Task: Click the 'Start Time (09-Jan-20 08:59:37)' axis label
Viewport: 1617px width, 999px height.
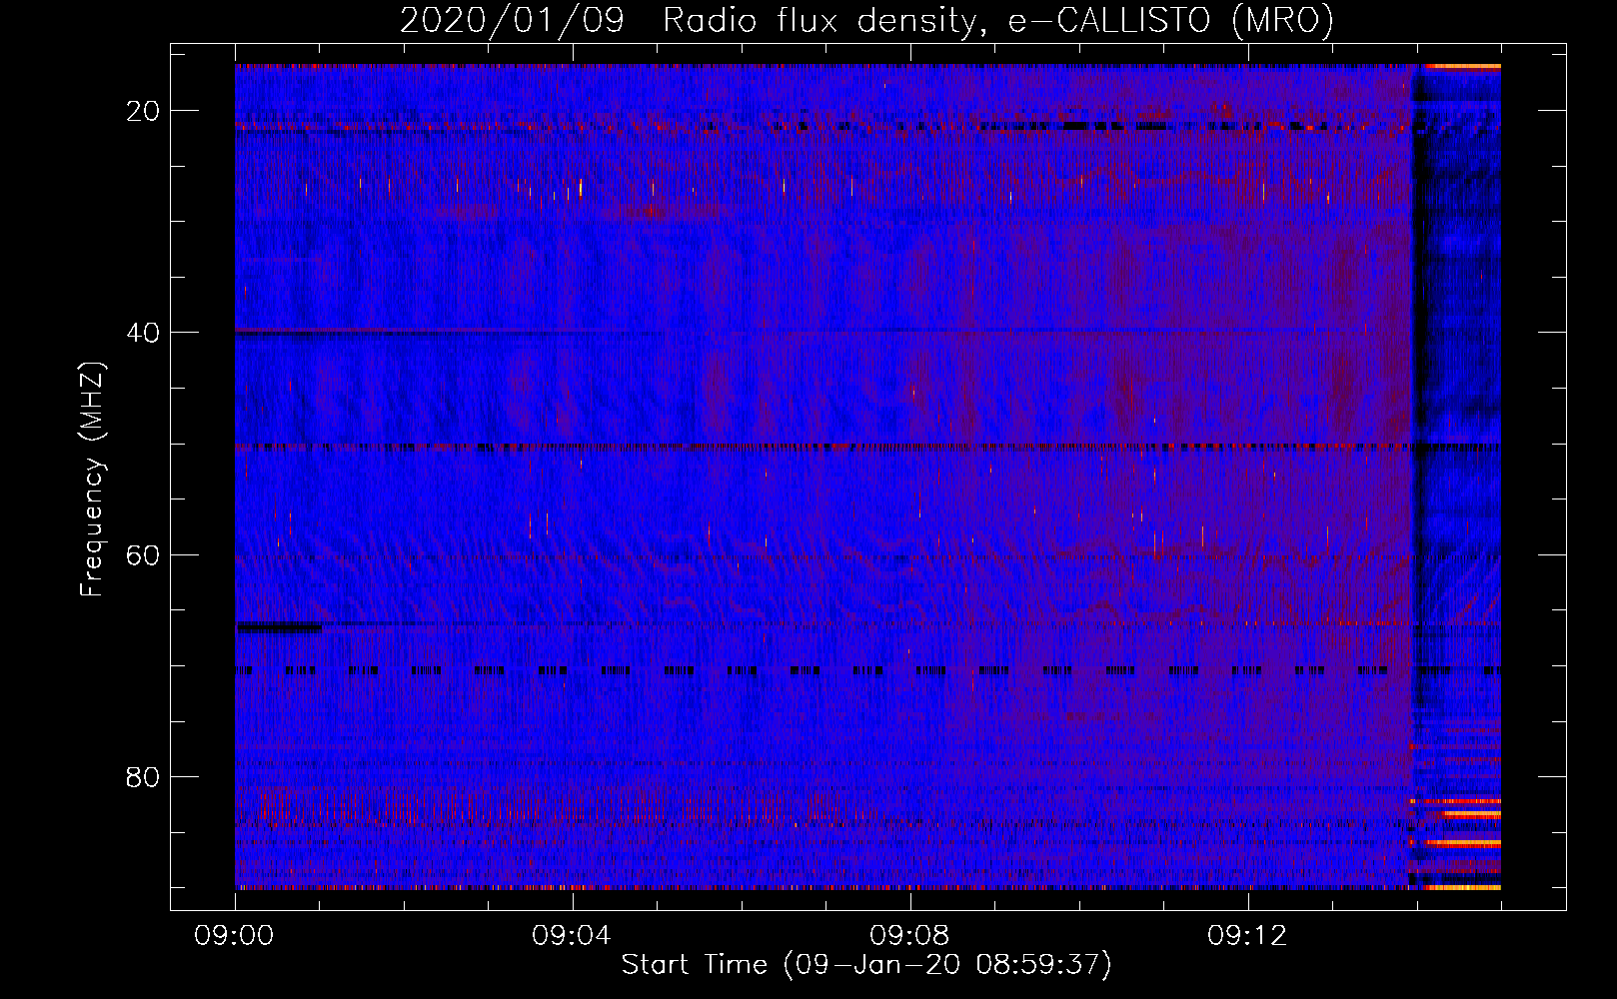Action: point(866,965)
